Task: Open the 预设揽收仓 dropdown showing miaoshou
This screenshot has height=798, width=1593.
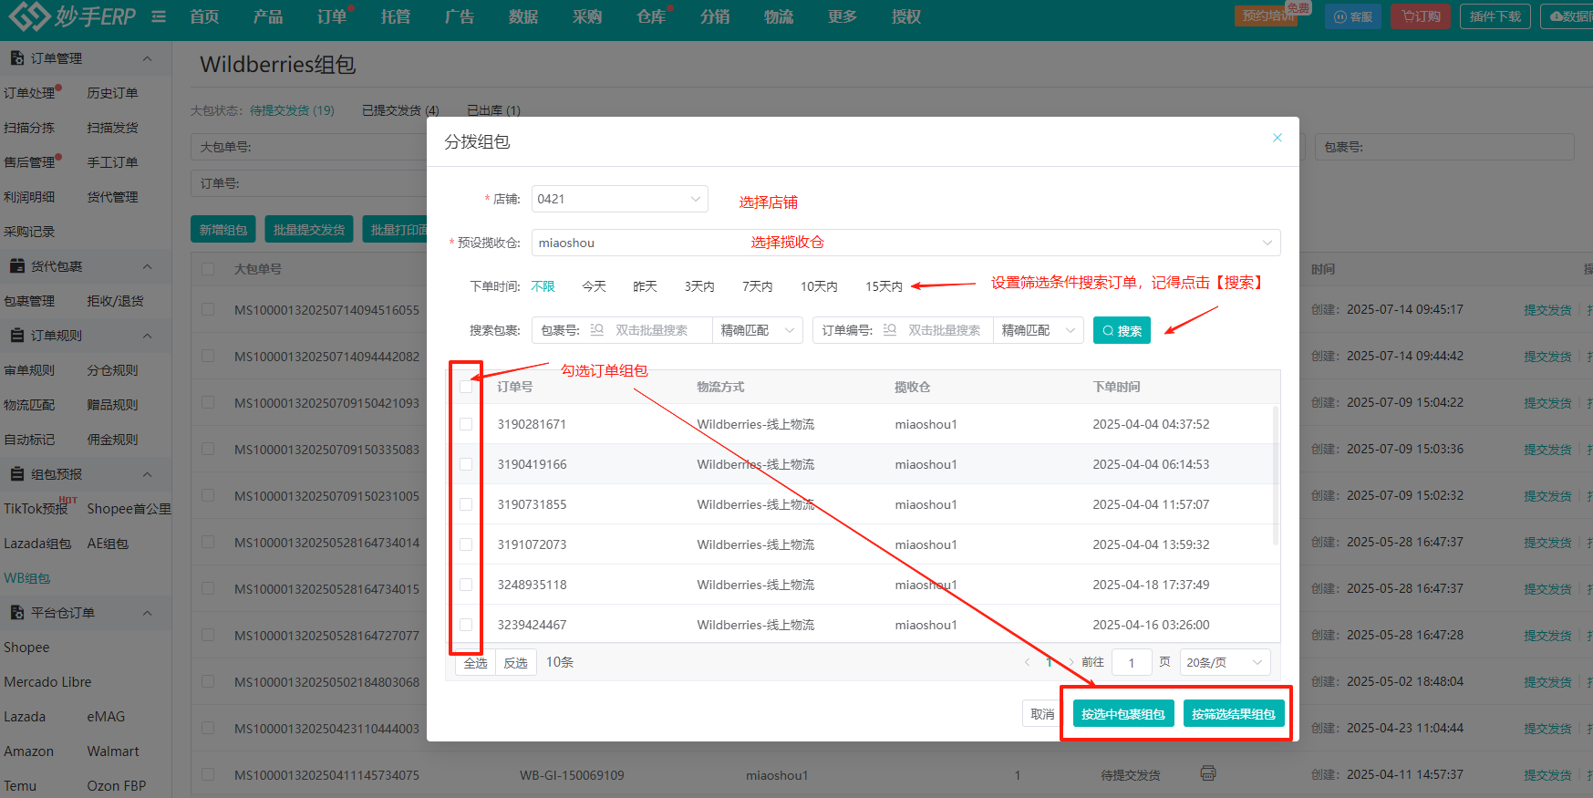Action: pos(905,243)
